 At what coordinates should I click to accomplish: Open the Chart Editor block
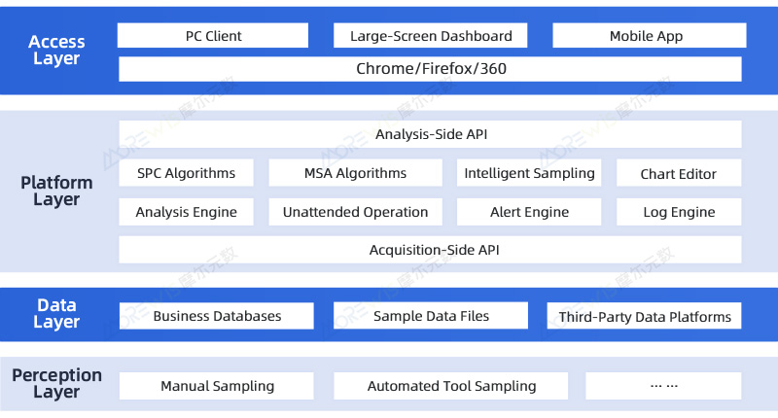(678, 174)
